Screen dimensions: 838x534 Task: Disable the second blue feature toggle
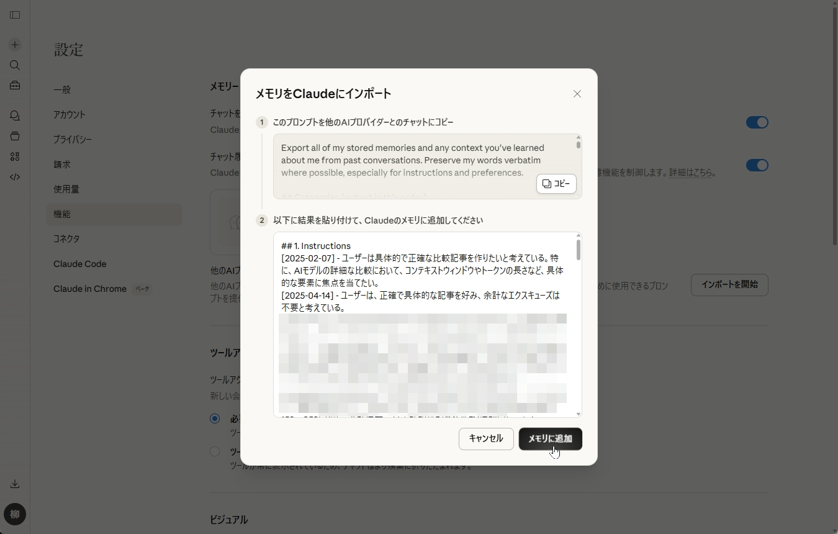point(757,165)
